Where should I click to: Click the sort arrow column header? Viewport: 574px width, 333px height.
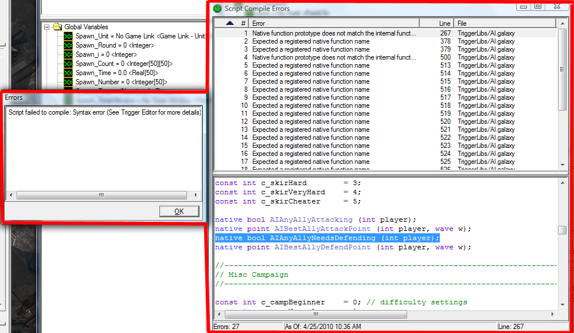[x=230, y=23]
